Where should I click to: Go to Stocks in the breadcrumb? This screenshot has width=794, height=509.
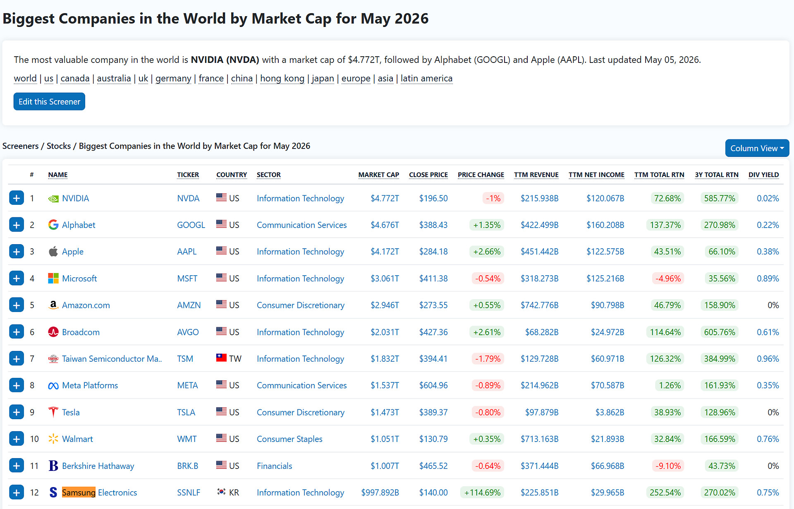tap(59, 146)
